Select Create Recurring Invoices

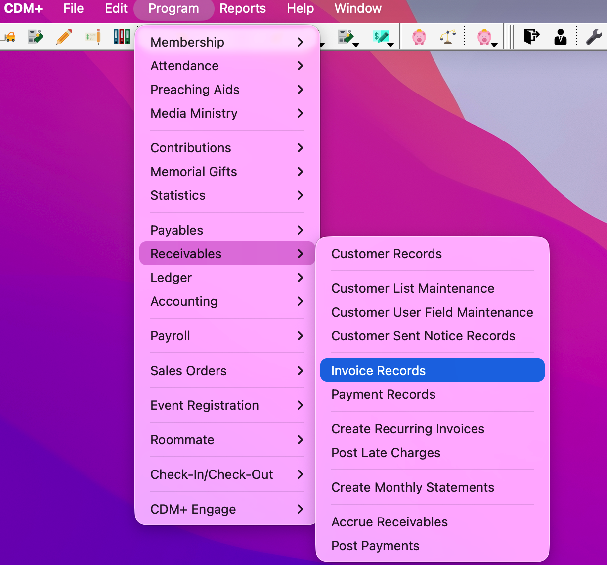click(x=433, y=429)
